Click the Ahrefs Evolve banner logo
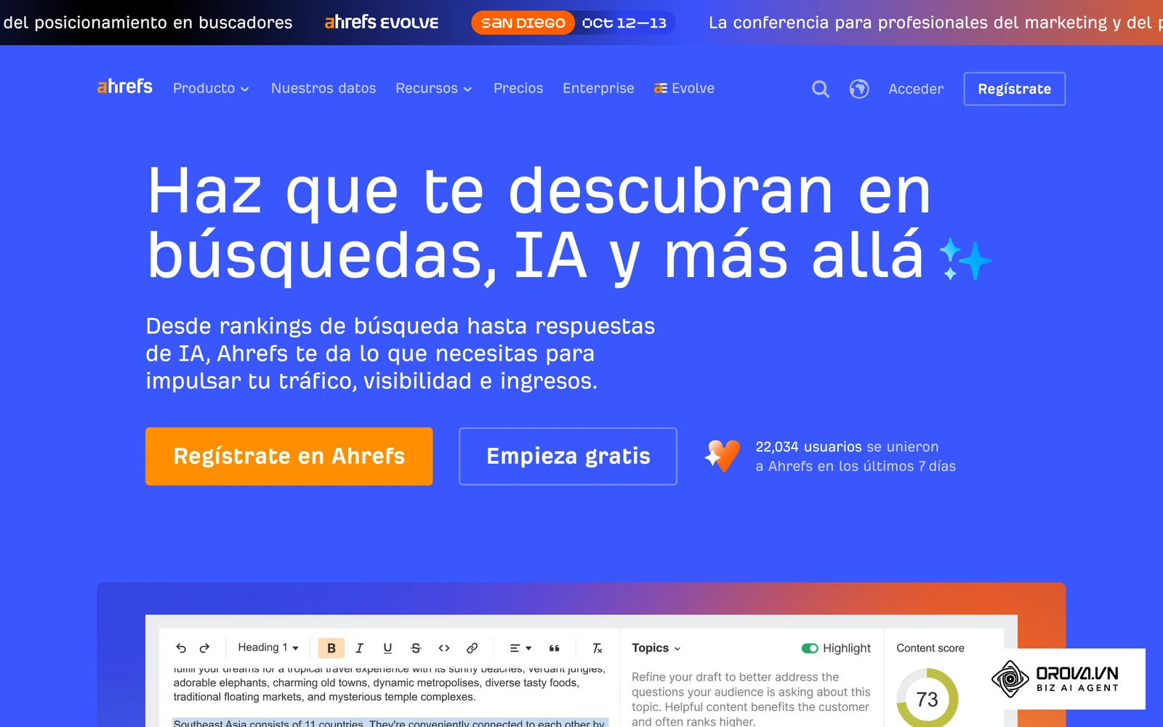Screen dimensions: 1163x727 point(382,23)
